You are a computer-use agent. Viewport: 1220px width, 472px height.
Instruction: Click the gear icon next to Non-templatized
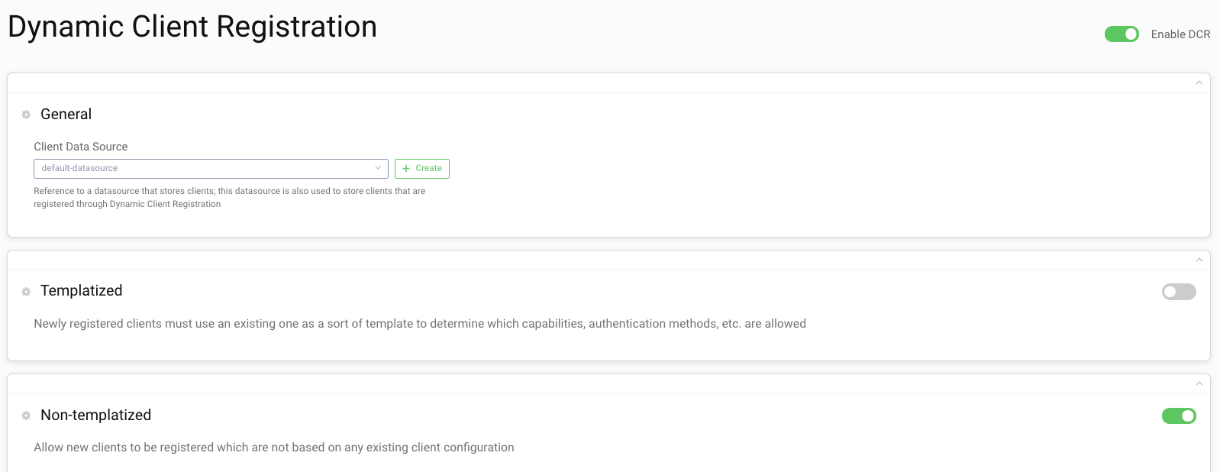[x=25, y=415]
